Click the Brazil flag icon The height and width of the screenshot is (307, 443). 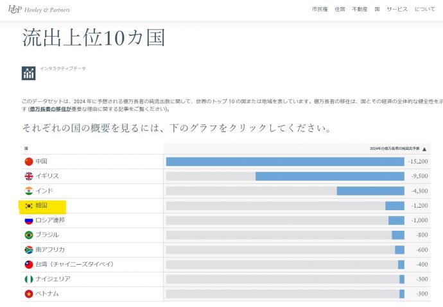pyautogui.click(x=29, y=235)
